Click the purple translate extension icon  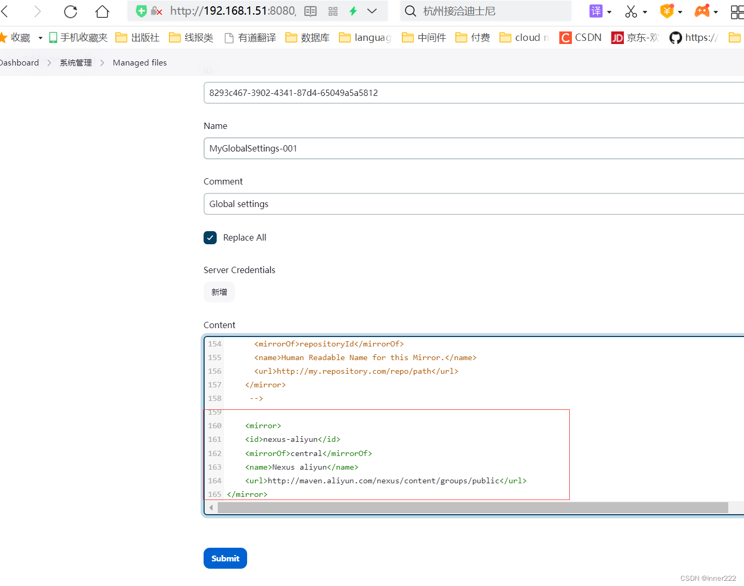coord(596,11)
